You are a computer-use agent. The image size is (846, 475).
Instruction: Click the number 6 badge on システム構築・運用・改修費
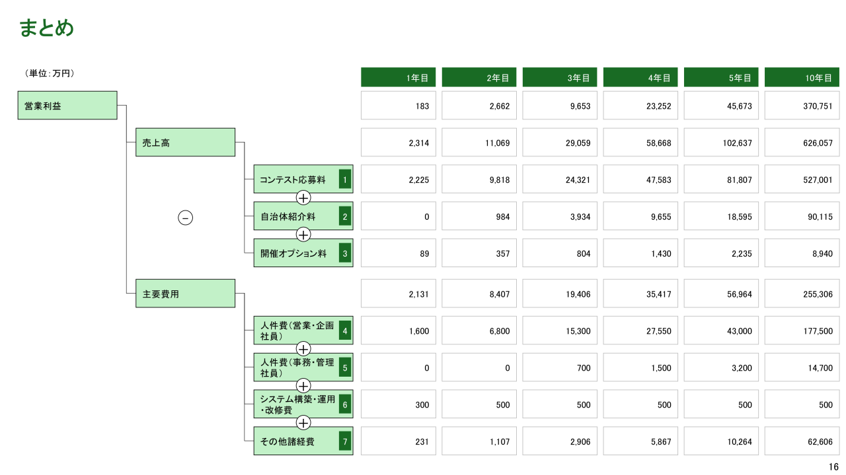(x=344, y=404)
